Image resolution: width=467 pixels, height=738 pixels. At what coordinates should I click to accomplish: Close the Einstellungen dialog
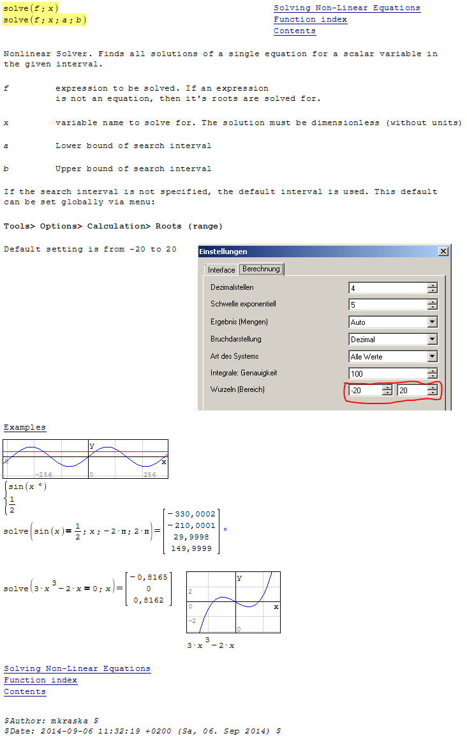click(x=443, y=252)
